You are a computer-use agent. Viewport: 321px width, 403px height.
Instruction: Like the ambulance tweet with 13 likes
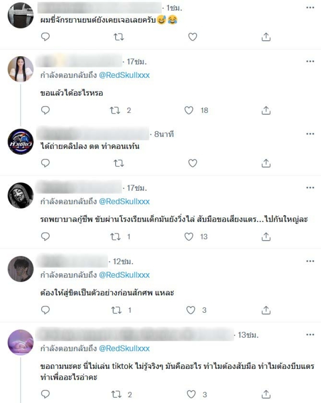[x=189, y=237]
